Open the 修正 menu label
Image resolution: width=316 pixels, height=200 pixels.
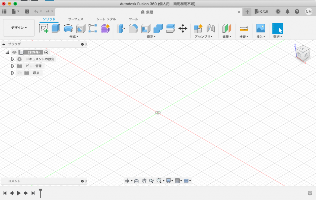coord(151,37)
